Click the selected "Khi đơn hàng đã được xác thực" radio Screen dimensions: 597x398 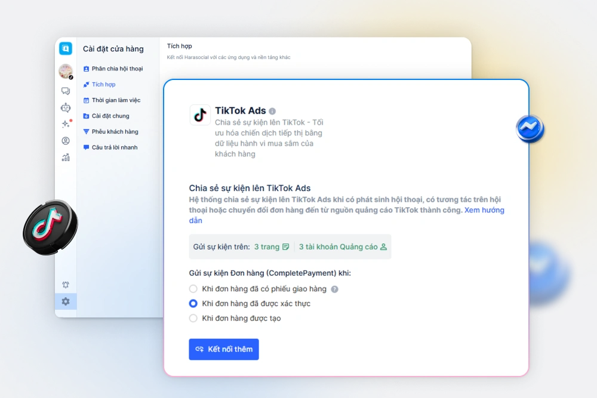[193, 303]
